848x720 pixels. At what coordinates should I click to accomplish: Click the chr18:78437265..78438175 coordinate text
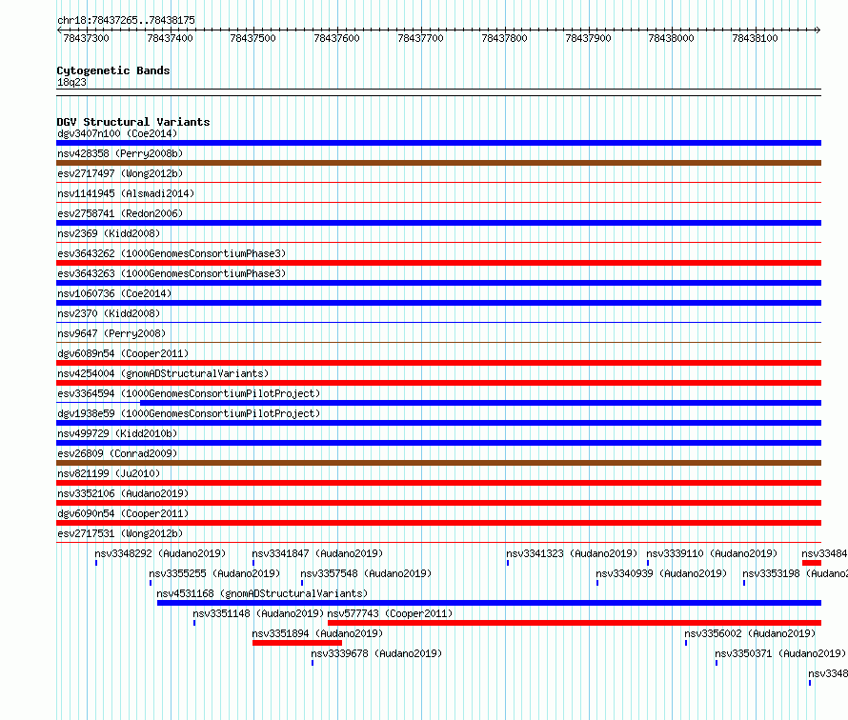pos(126,20)
